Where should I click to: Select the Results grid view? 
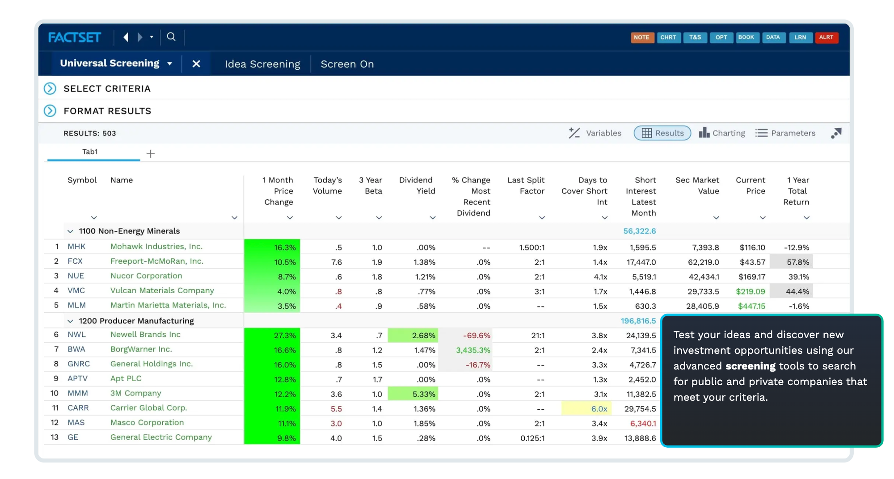[662, 133]
